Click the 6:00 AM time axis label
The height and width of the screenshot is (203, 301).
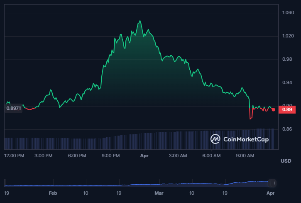[211, 156]
